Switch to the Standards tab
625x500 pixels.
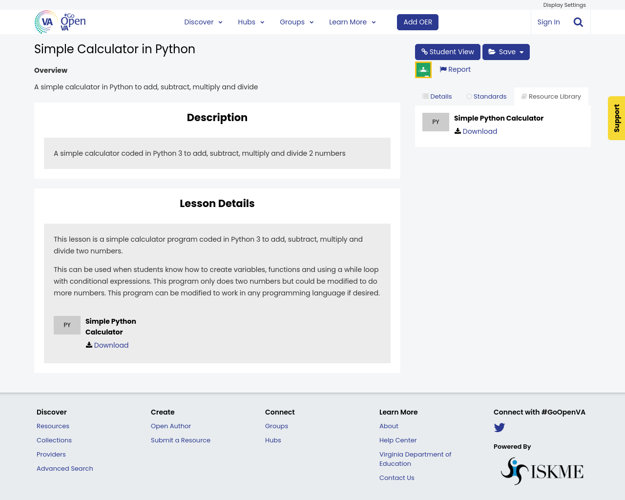[x=486, y=97]
